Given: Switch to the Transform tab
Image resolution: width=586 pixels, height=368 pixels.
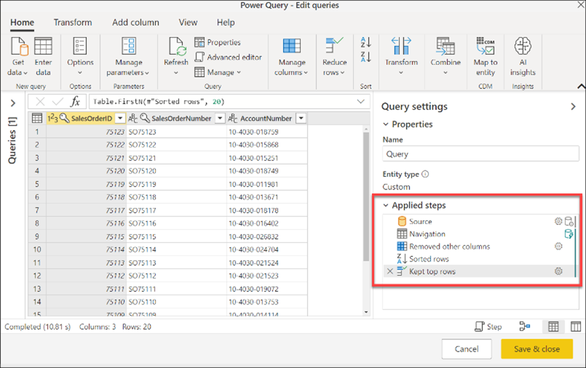Looking at the screenshot, I should [x=73, y=22].
